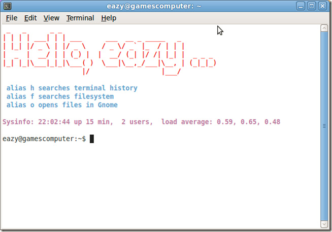Click the 'load average: 0.59, 0.65, 0.48' text

(221, 122)
